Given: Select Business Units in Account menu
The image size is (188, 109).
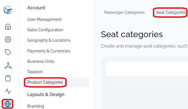Looking at the screenshot, I should point(41,61).
